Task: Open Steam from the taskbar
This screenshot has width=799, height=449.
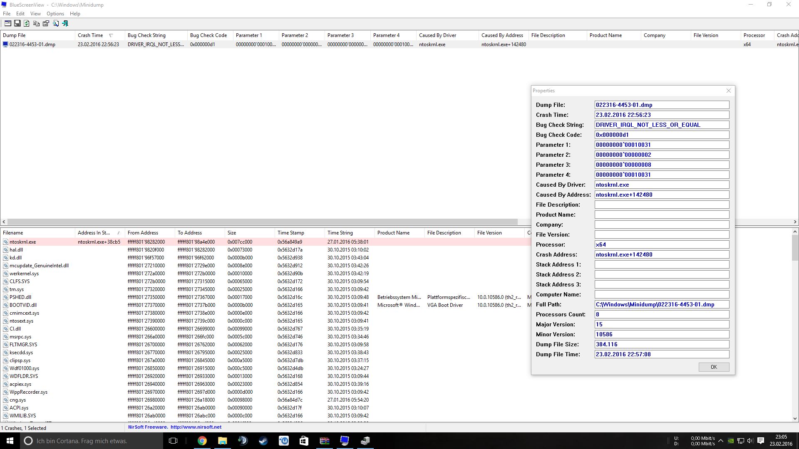Action: click(263, 441)
